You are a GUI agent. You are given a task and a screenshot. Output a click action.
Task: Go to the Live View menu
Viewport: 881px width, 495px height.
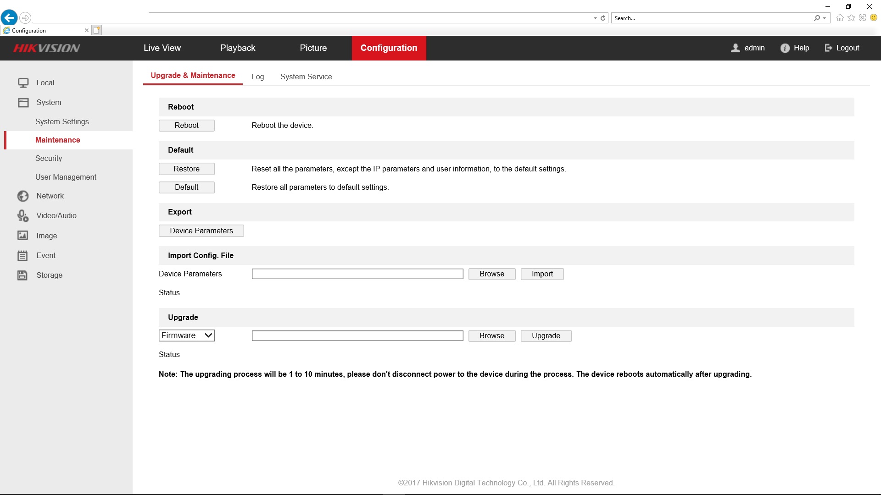click(x=162, y=48)
